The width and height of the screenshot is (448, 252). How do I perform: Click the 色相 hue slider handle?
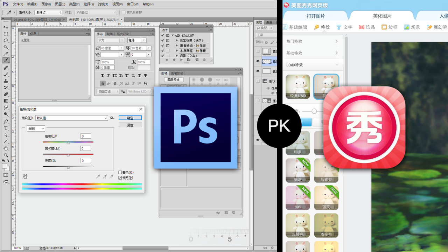click(x=68, y=143)
